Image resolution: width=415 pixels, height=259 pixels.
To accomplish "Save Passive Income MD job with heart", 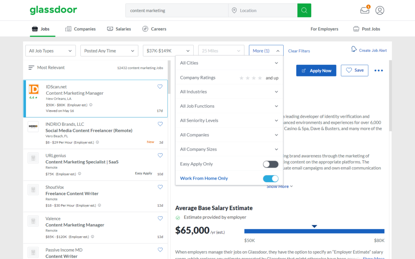I will click(x=160, y=250).
